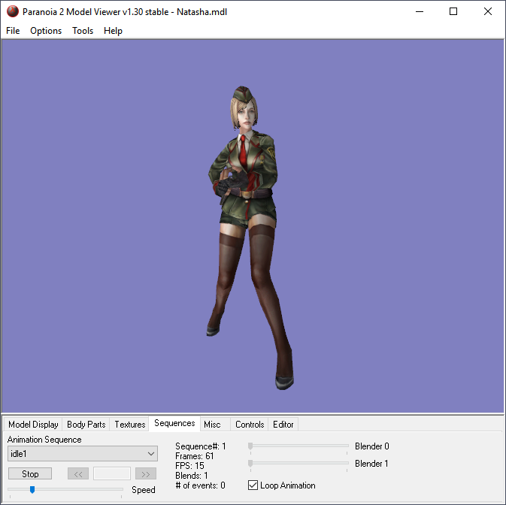Viewport: 506px width, 505px height.
Task: Switch to the Editor tab
Action: (283, 425)
